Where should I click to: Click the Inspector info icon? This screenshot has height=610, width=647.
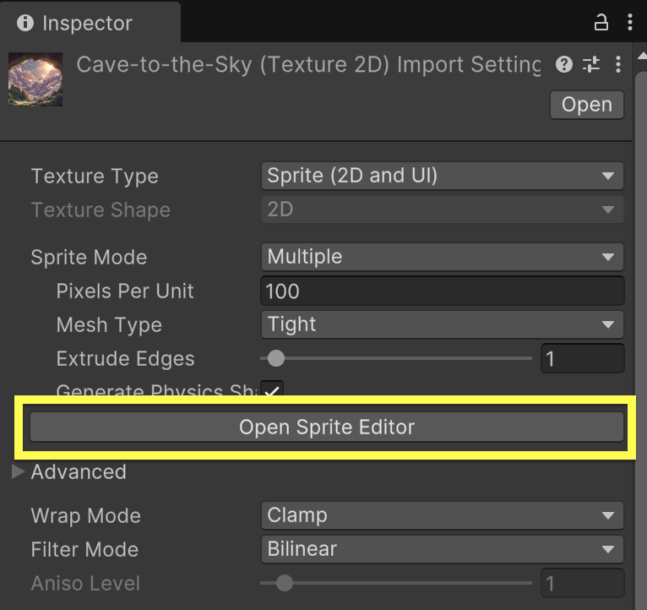[x=25, y=23]
